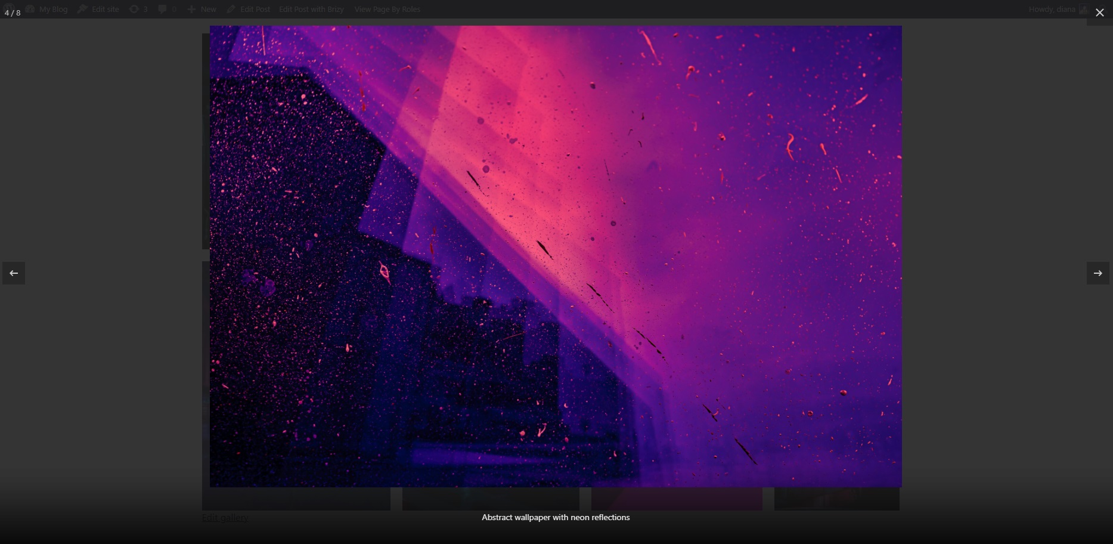Click the My Blog dashboard icon

pyautogui.click(x=30, y=9)
